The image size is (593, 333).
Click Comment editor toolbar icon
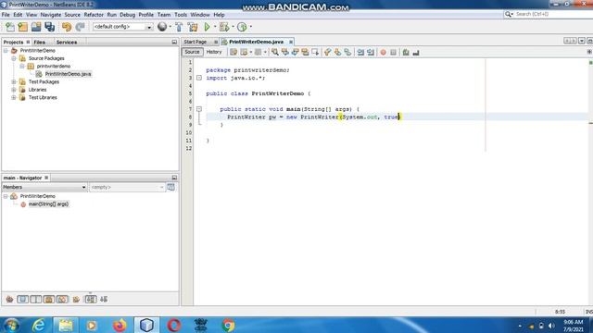[406, 52]
